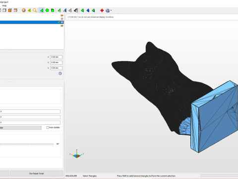Click the arrow beside the middle 0.00 mm field
This screenshot has width=238, height=179.
click(48, 63)
